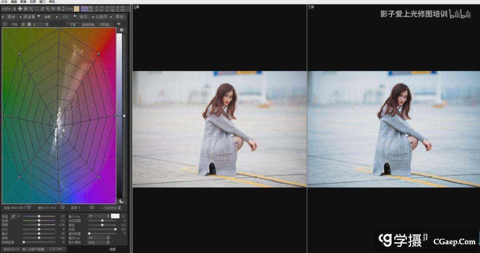Toggle the 曲线 curves checkbox
Screen dimensions: 480x253
click(x=75, y=16)
